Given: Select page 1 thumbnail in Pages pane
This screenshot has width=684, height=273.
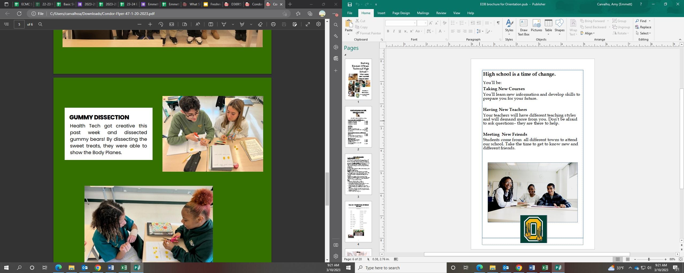Looking at the screenshot, I should [358, 79].
